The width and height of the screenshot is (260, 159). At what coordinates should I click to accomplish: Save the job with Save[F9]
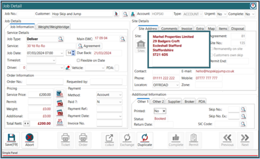pyautogui.click(x=11, y=140)
